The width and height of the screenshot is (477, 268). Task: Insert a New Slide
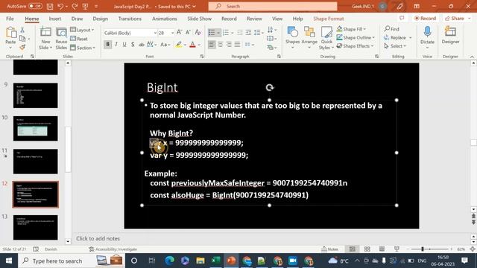[45, 38]
